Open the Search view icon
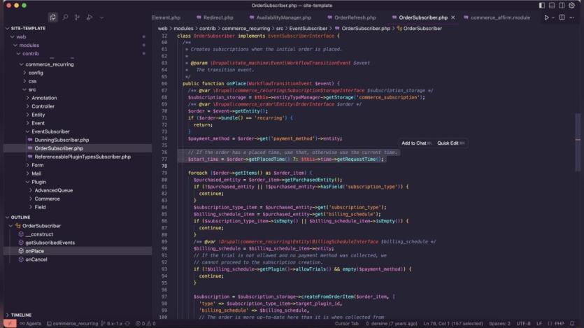584x328 pixels. click(65, 17)
